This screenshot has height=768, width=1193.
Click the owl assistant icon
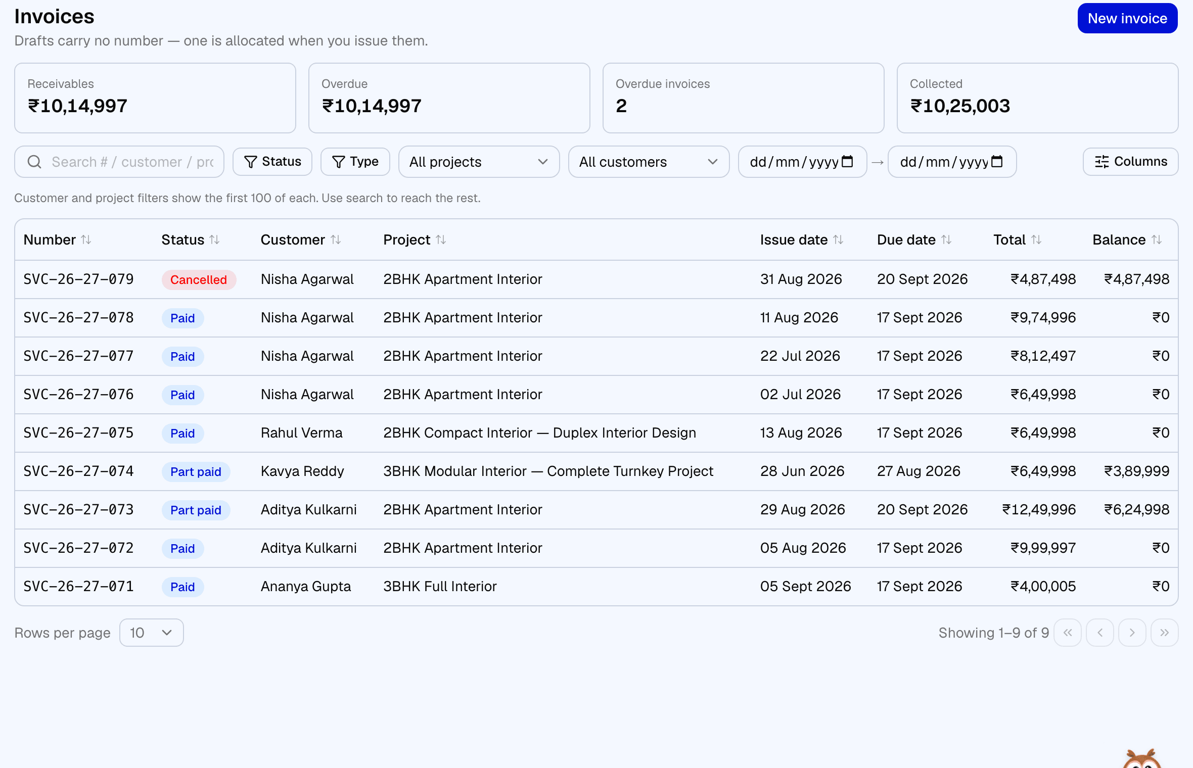click(1142, 759)
